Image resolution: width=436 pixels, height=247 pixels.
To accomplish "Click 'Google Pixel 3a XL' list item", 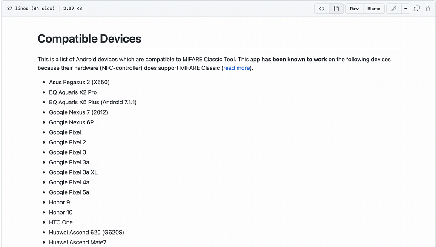I will (73, 172).
